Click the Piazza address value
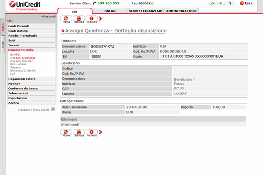The image size is (273, 181). (x=179, y=84)
